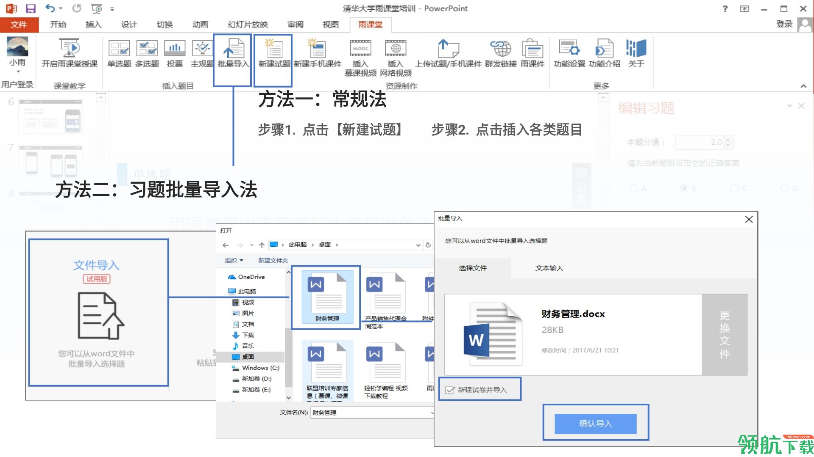
Task: Click the 关于 icon
Action: (x=636, y=53)
